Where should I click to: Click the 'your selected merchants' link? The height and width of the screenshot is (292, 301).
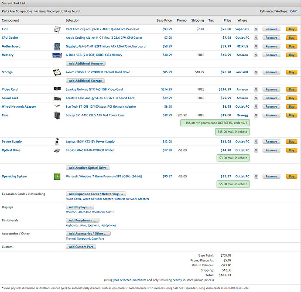pyautogui.click(x=130, y=280)
